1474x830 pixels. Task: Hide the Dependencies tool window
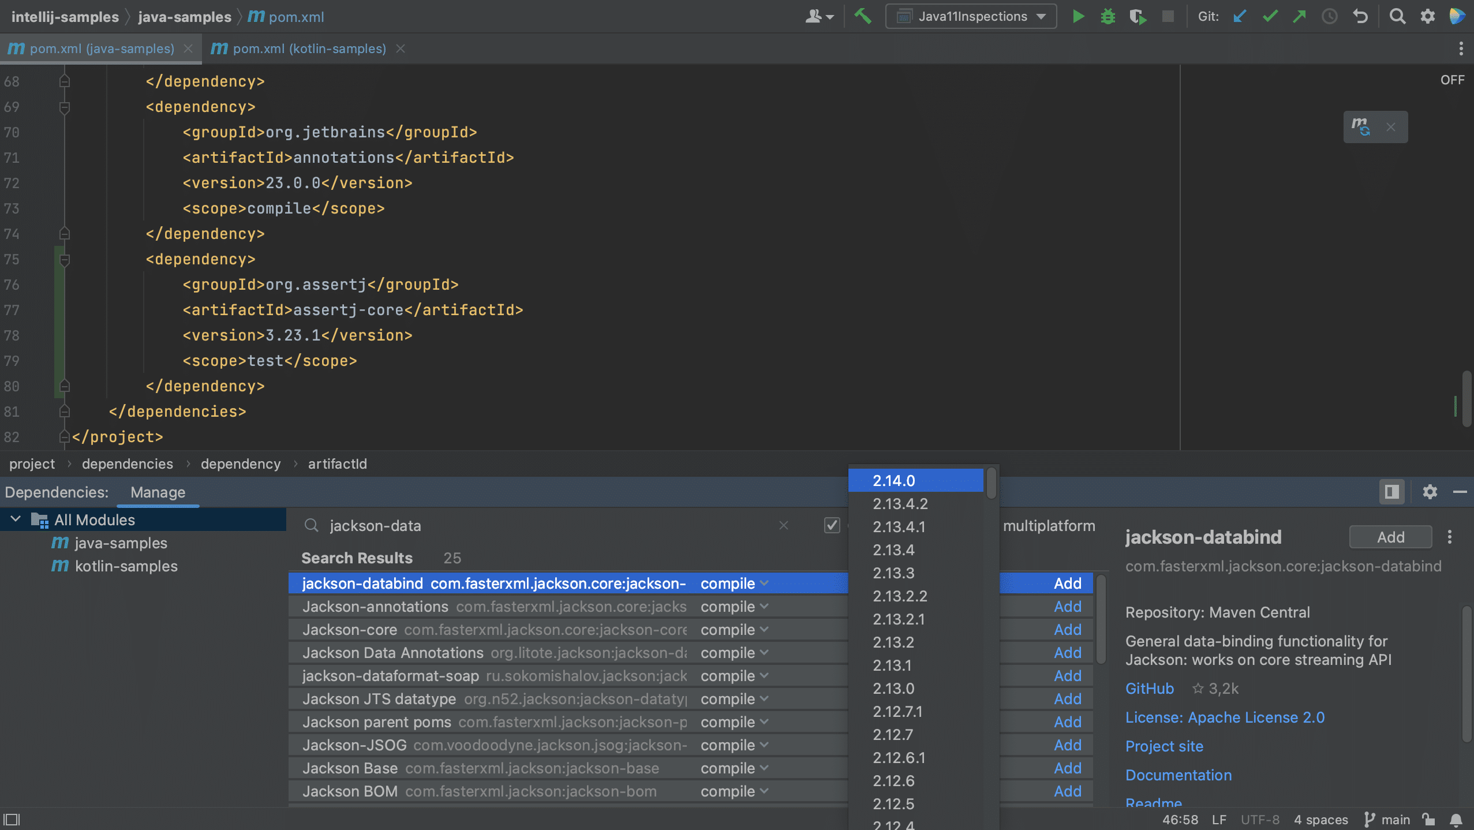(x=1460, y=492)
